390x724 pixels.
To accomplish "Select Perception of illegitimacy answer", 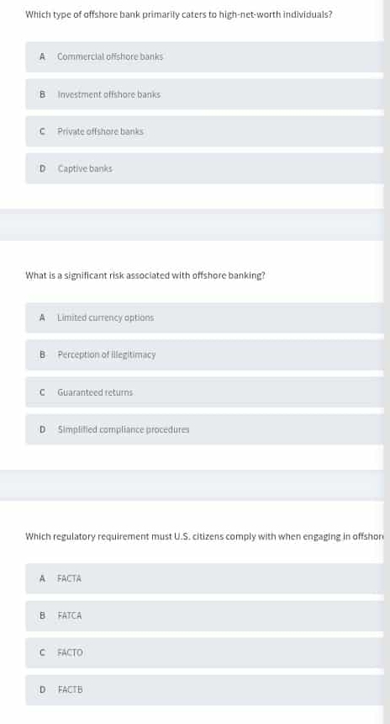I will pos(204,355).
